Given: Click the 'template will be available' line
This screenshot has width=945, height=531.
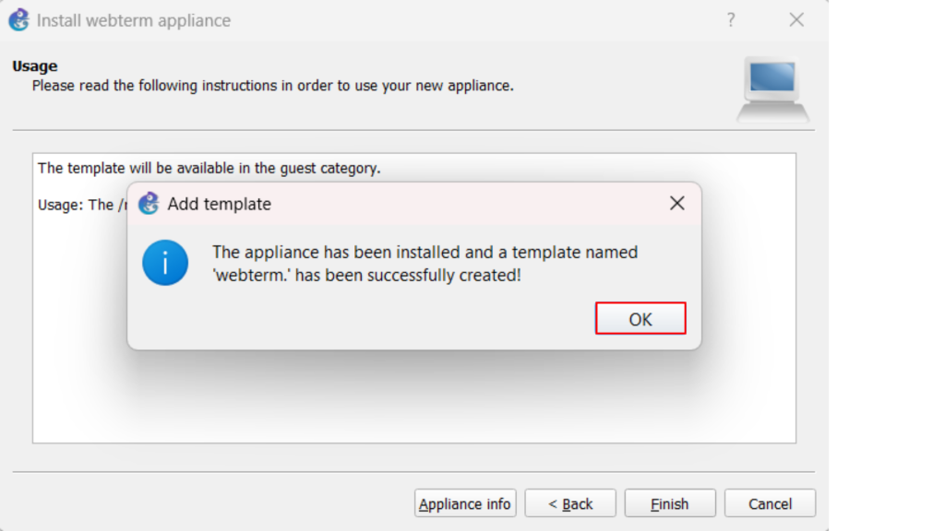Looking at the screenshot, I should coord(209,168).
